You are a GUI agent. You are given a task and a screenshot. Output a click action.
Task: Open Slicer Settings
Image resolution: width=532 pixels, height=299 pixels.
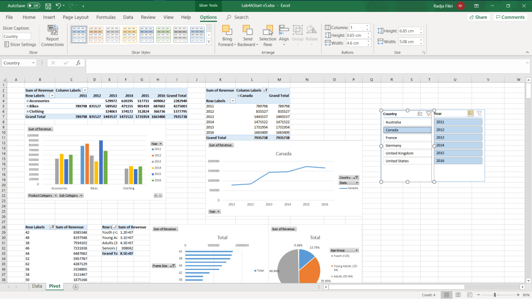20,45
